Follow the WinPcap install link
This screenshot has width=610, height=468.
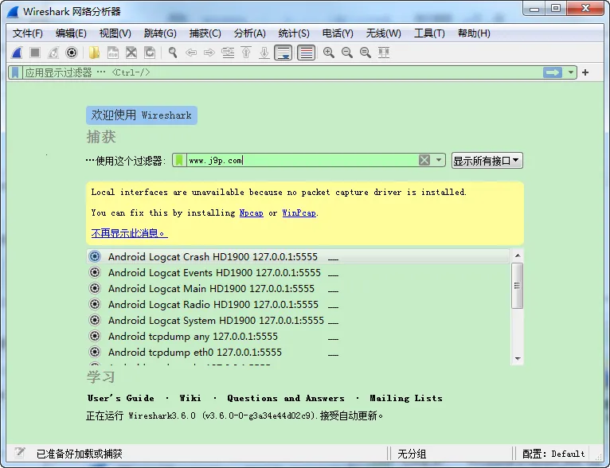pyautogui.click(x=299, y=213)
